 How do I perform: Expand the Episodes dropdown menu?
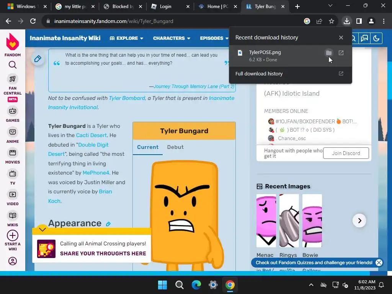(214, 38)
